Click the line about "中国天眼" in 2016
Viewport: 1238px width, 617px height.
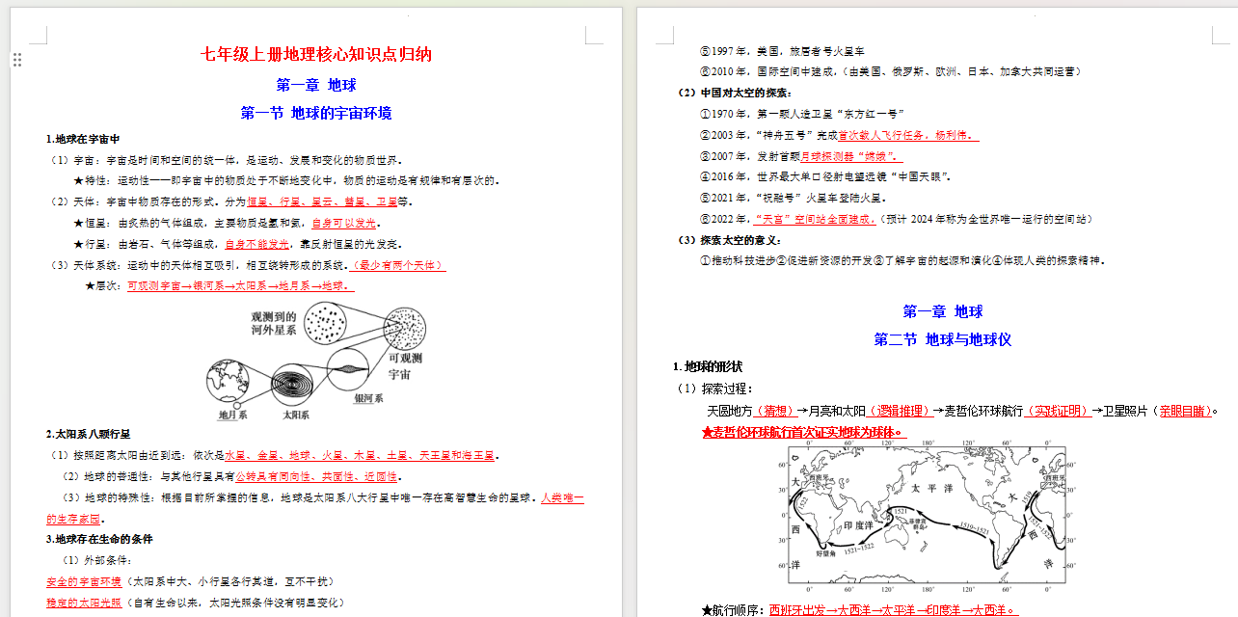coord(826,177)
